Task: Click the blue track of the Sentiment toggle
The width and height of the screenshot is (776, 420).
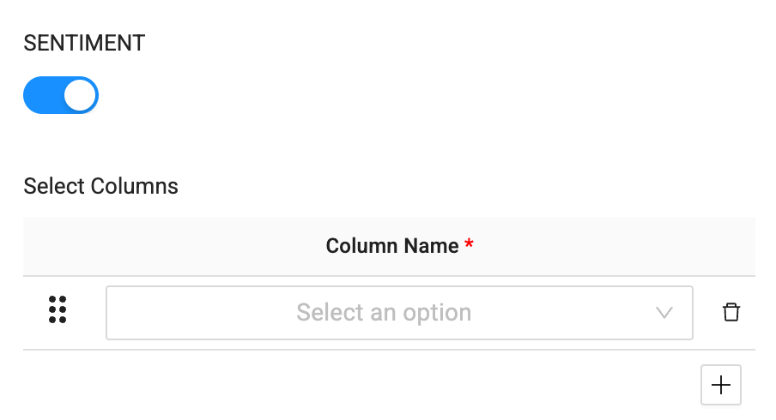Action: [x=43, y=95]
